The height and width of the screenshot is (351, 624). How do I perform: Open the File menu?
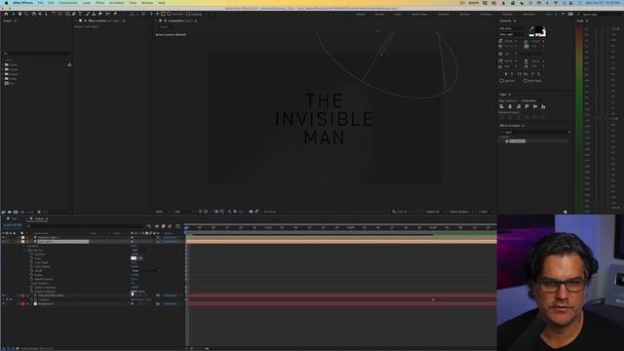click(x=41, y=3)
